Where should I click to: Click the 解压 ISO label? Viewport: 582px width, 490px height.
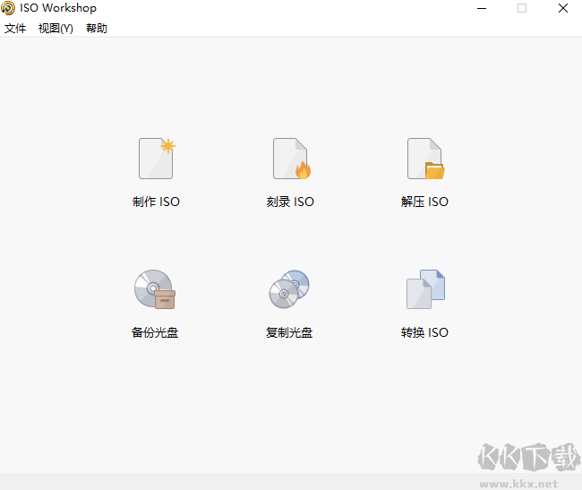[x=424, y=202]
